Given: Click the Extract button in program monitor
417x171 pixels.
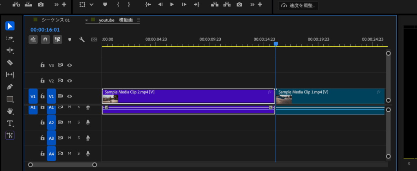Looking at the screenshot, I should [227, 4].
